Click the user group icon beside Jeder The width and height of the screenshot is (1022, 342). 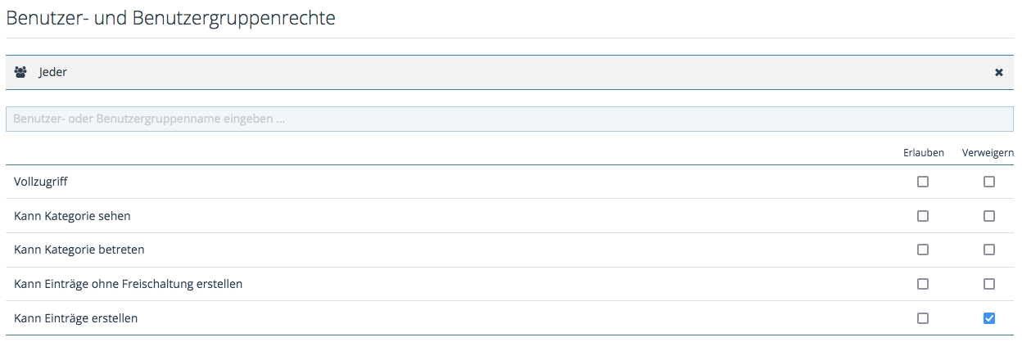pos(20,72)
